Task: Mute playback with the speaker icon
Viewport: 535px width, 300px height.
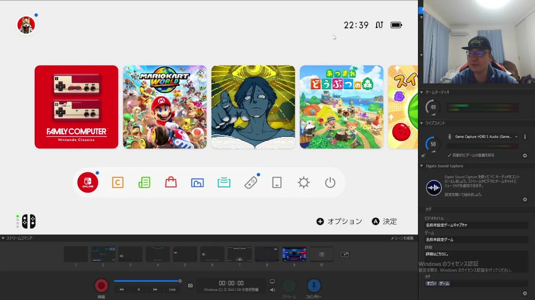Action: click(x=273, y=290)
